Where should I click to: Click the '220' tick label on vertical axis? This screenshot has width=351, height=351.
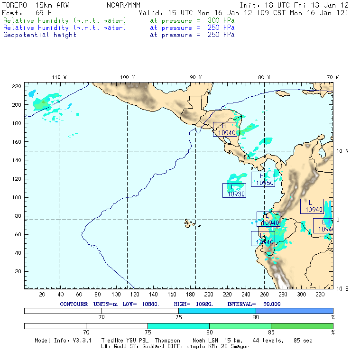pyautogui.click(x=17, y=86)
